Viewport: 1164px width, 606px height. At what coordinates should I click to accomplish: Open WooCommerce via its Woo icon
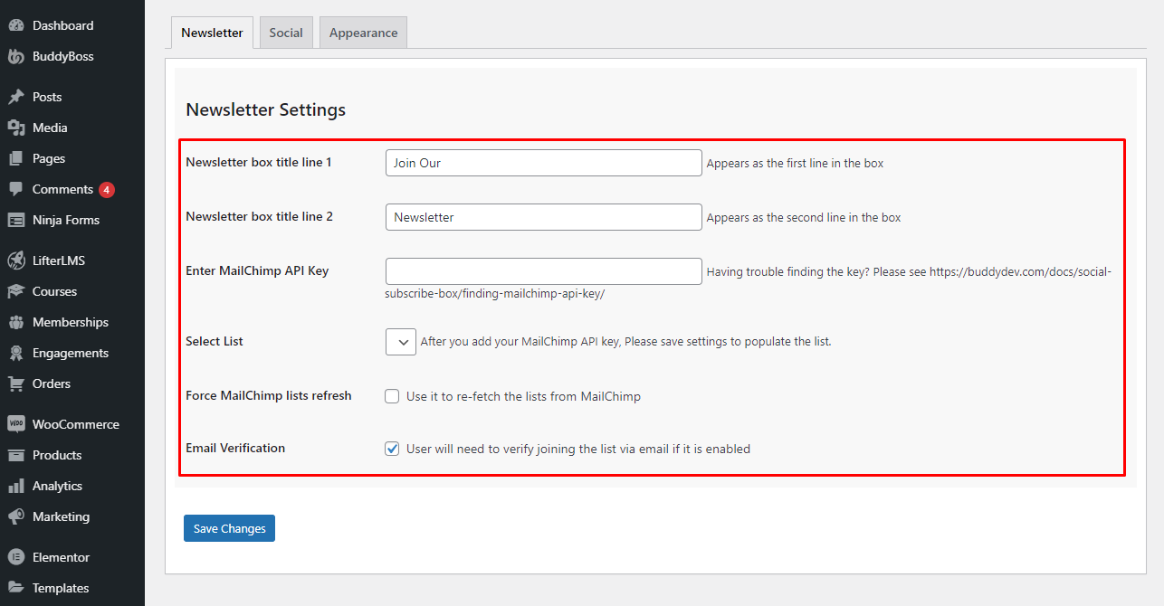[15, 424]
